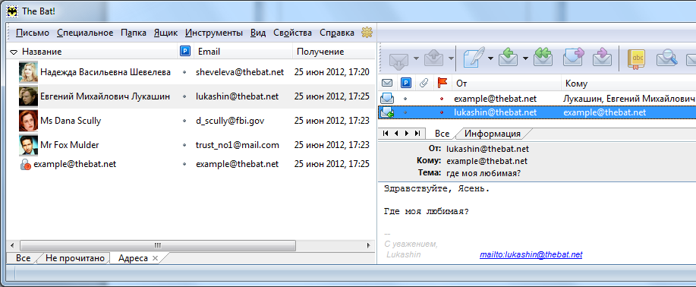Open the address book icon labeled abc
696x287 pixels.
pyautogui.click(x=637, y=58)
